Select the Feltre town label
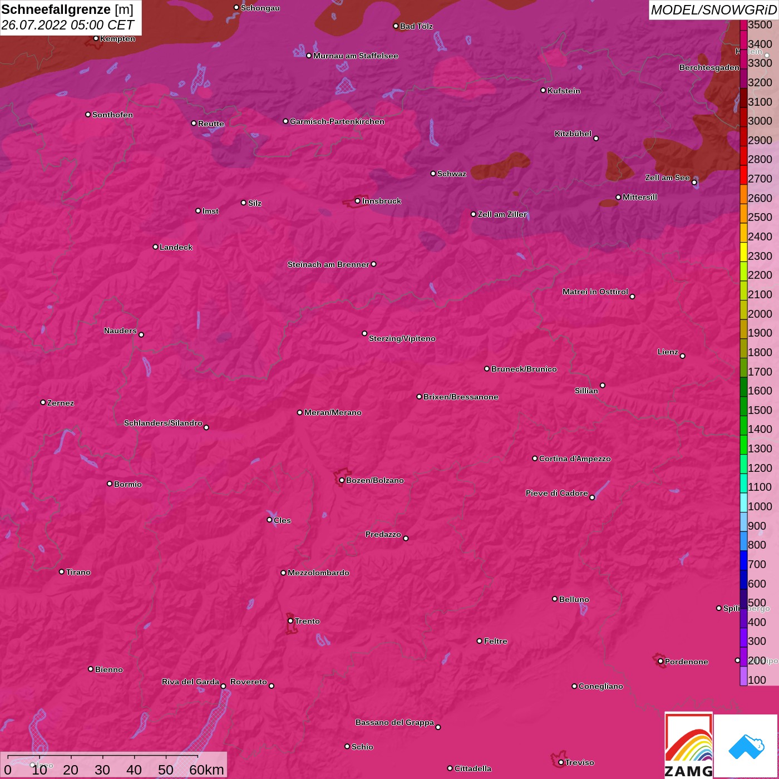The height and width of the screenshot is (779, 779). pyautogui.click(x=495, y=641)
